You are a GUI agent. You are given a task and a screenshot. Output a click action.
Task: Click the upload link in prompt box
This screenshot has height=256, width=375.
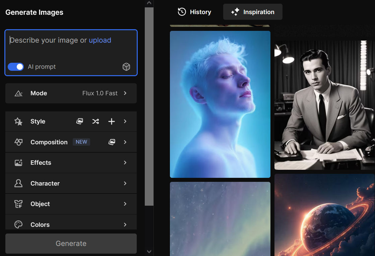(x=100, y=40)
